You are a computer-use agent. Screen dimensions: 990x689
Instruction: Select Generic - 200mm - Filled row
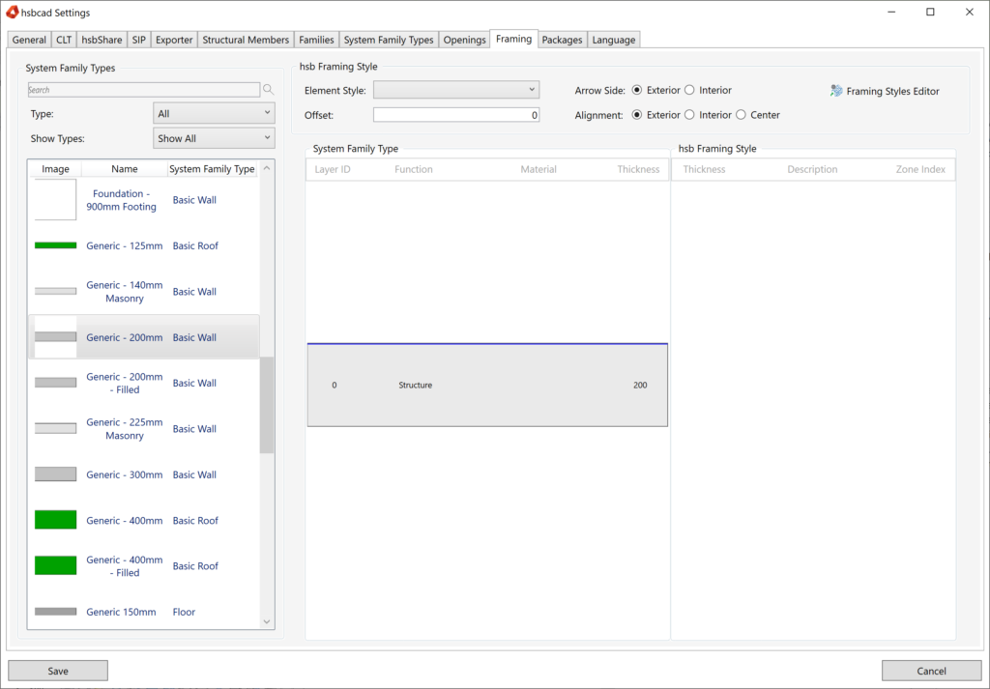pos(143,383)
